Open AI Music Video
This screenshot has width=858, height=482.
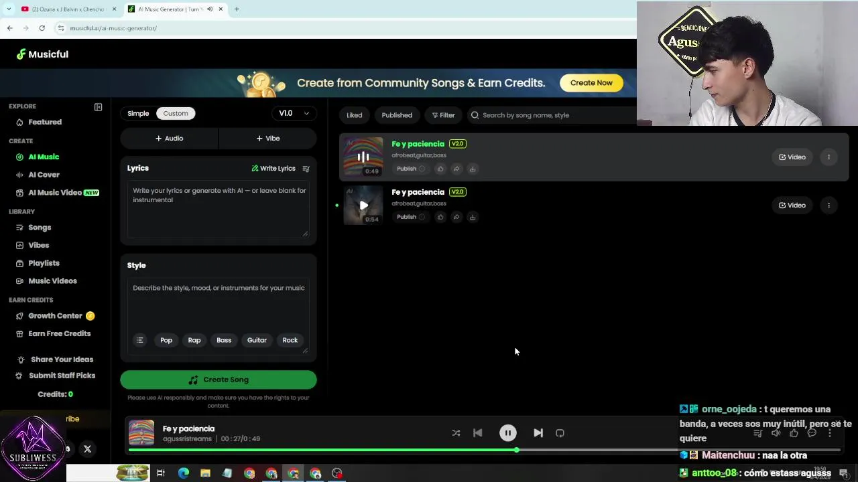point(57,193)
